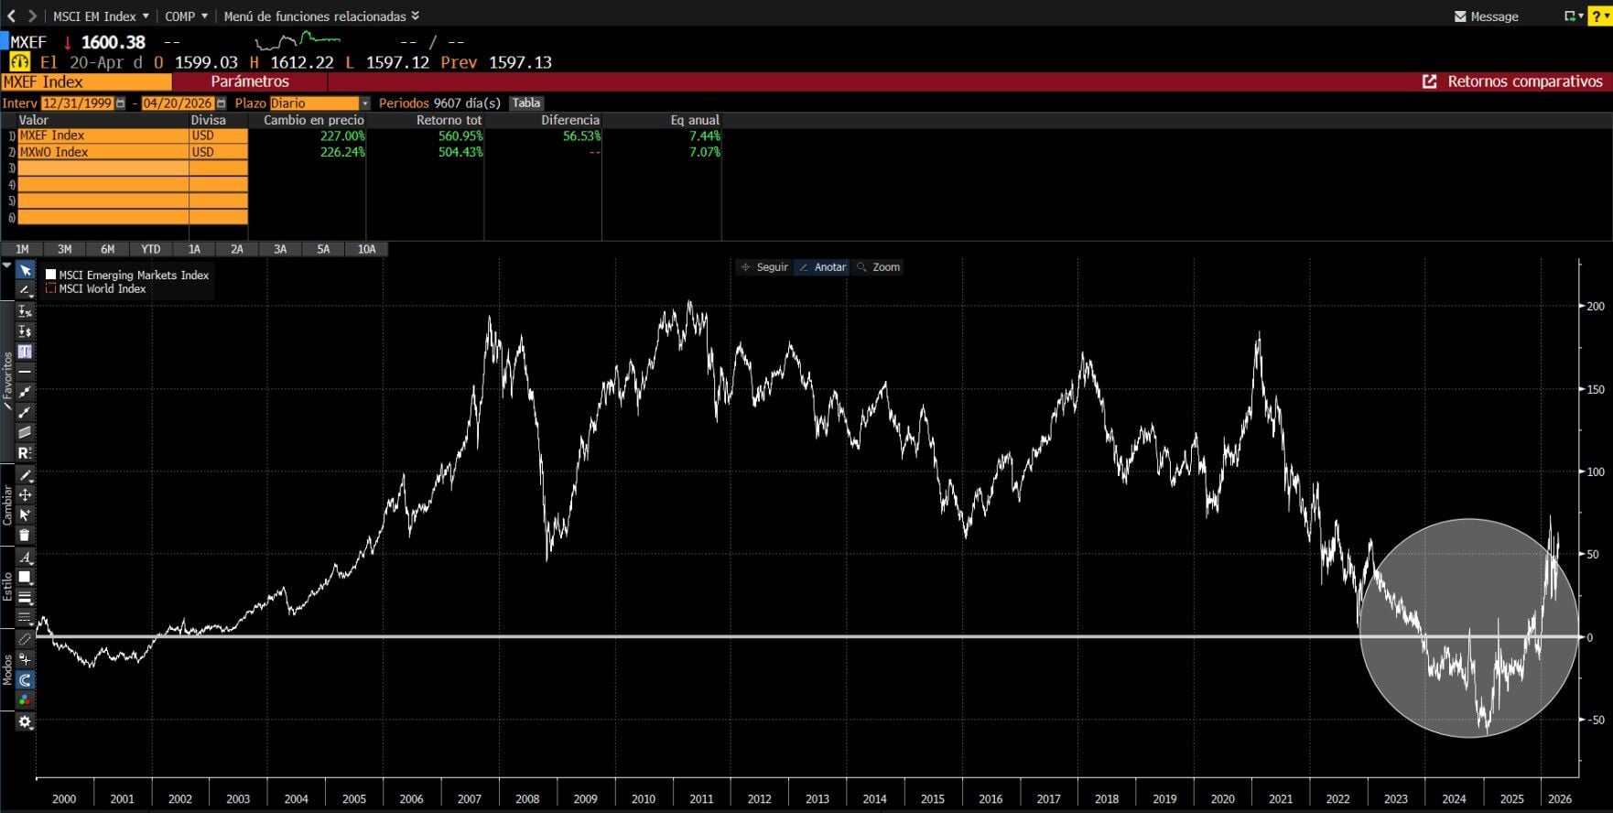Click the Message envelope icon

point(1460,16)
